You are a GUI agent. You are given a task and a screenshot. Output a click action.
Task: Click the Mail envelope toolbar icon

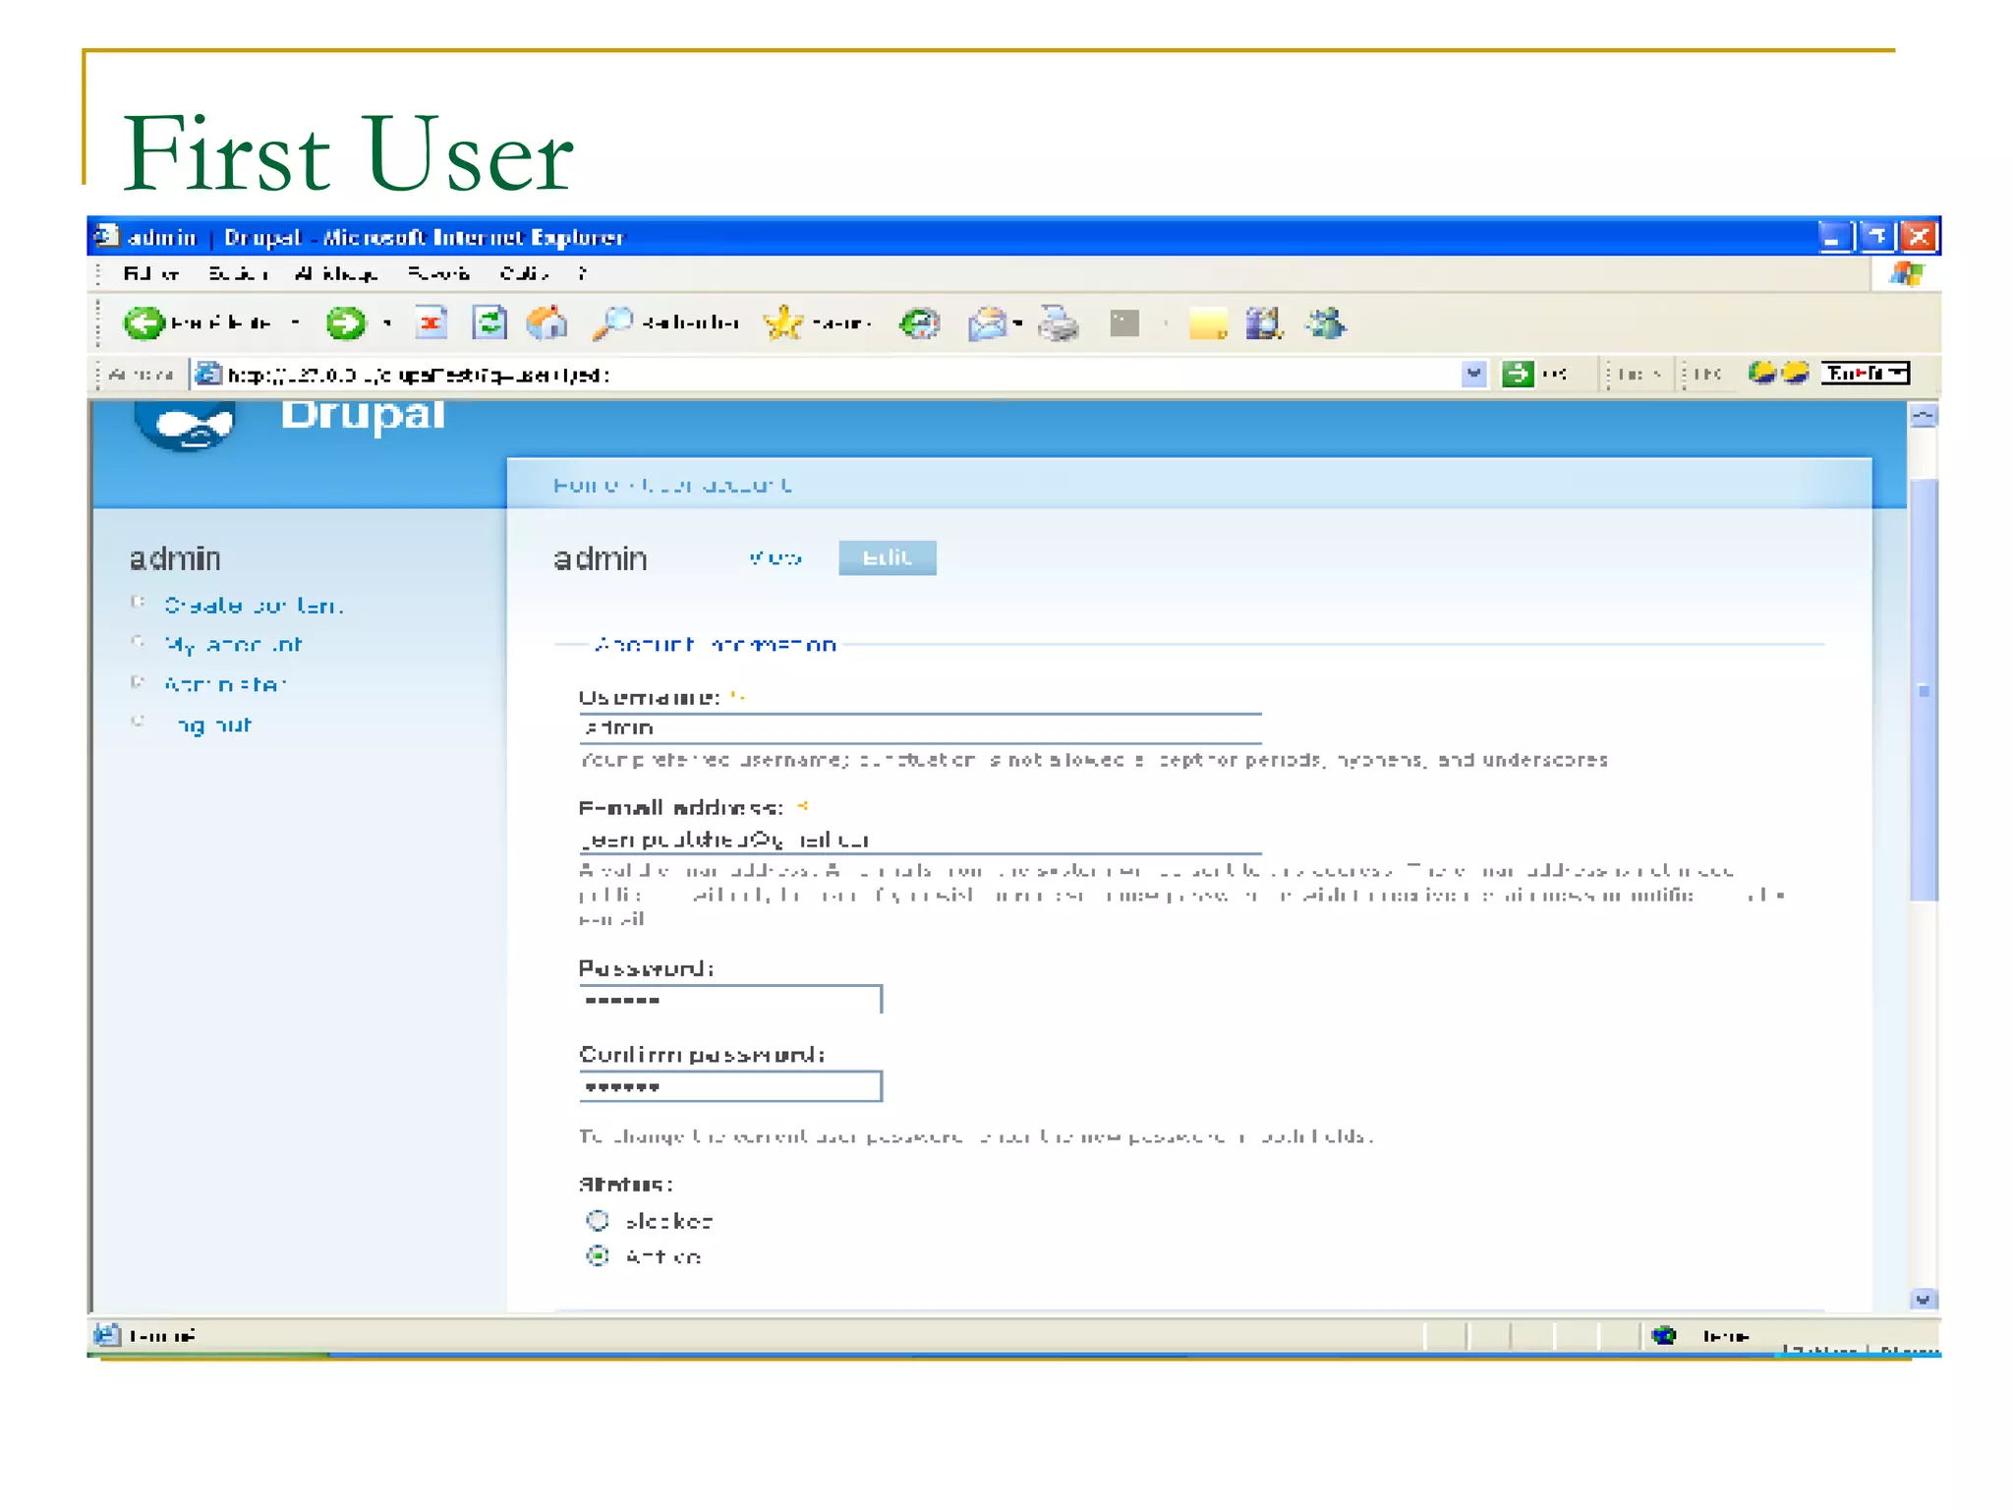987,322
